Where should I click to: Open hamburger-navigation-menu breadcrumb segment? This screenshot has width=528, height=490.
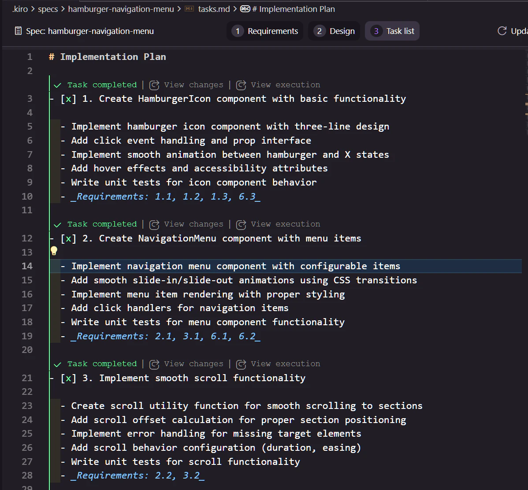121,9
